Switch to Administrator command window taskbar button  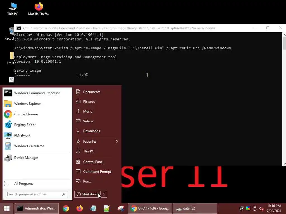(x=37, y=208)
